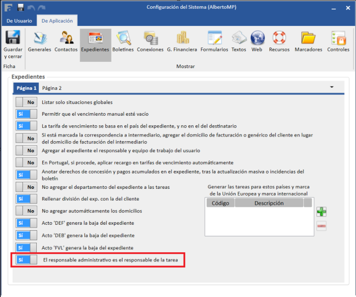Click the Código column header
The height and width of the screenshot is (297, 356).
click(x=220, y=203)
